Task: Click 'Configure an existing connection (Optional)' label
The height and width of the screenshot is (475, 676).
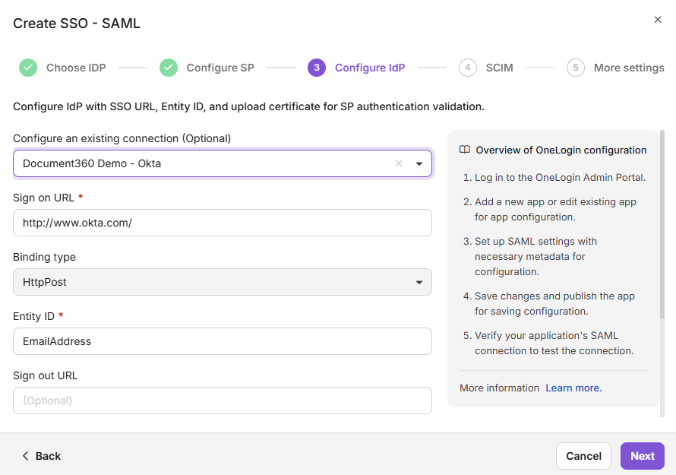Action: click(122, 138)
